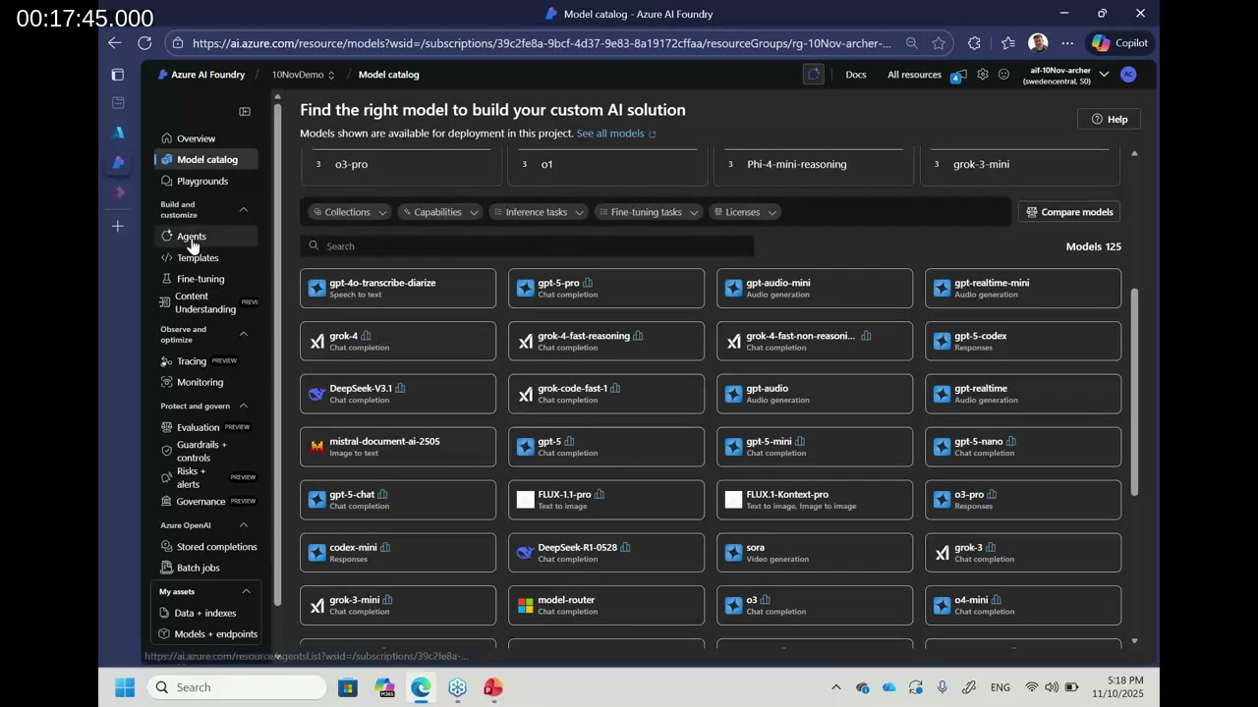The width and height of the screenshot is (1258, 707).
Task: Open the settings gear in top bar
Action: [x=982, y=75]
